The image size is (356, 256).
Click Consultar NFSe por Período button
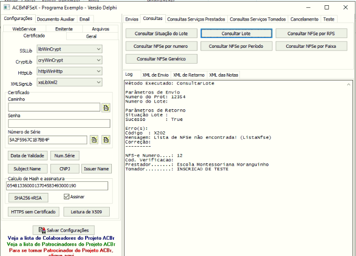pyautogui.click(x=236, y=46)
